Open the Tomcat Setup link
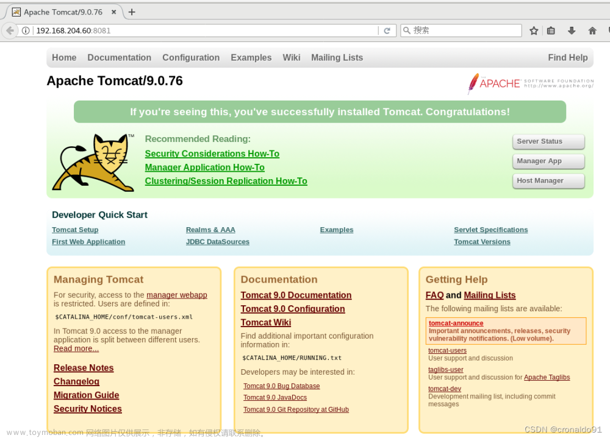The image size is (610, 438). pyautogui.click(x=75, y=230)
